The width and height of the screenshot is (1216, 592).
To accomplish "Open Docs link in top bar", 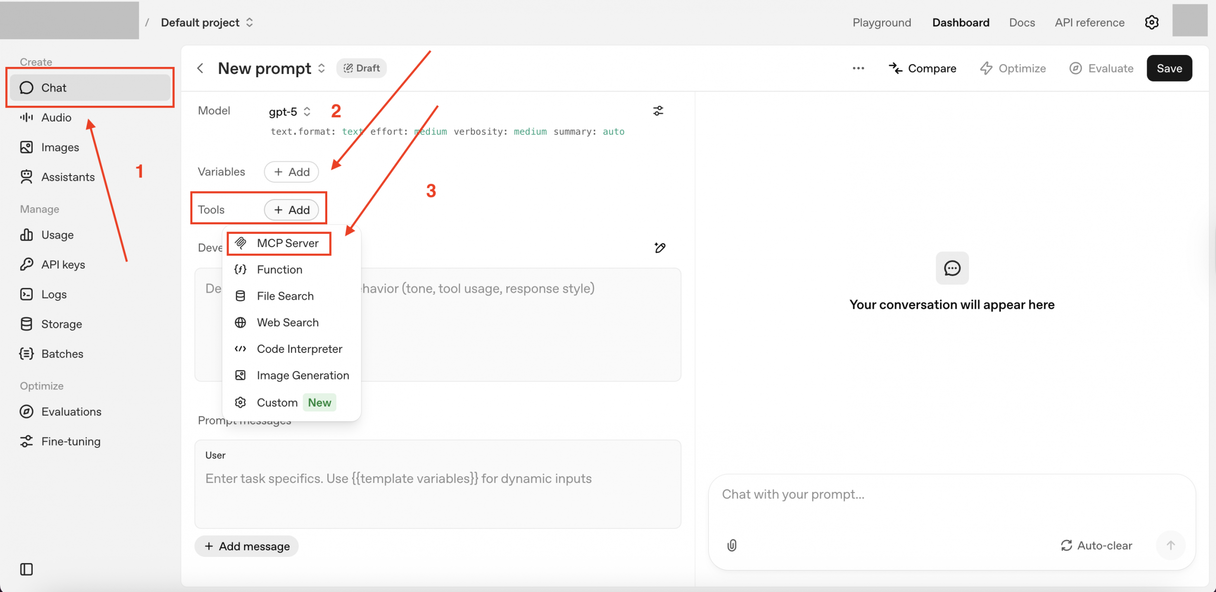I will (1022, 22).
